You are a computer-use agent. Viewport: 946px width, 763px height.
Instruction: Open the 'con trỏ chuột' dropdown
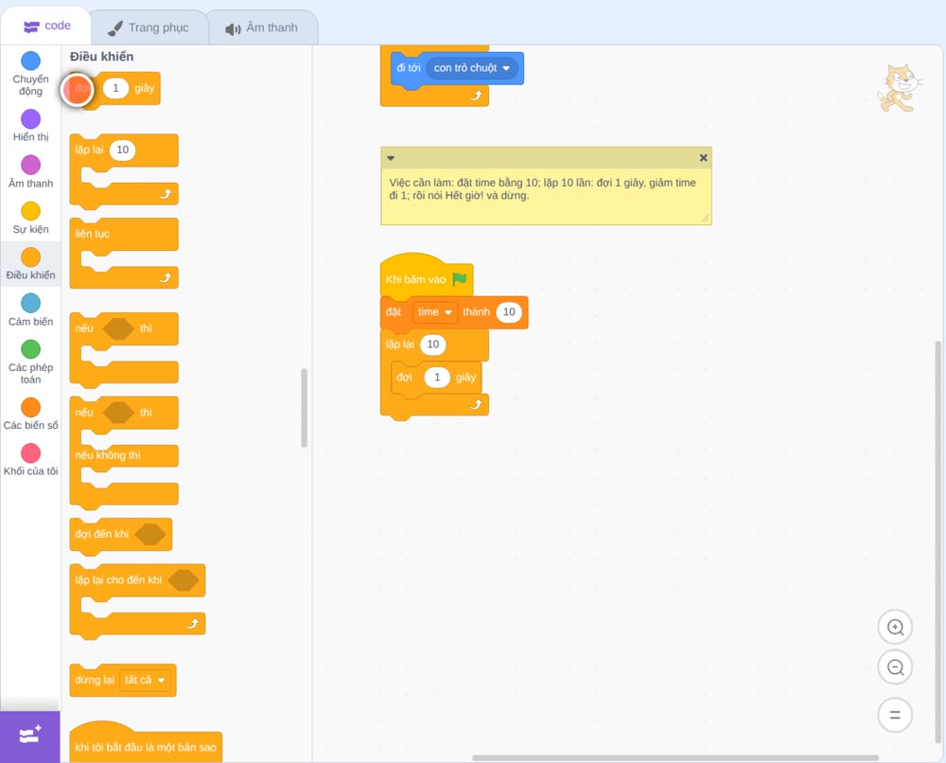click(x=472, y=68)
